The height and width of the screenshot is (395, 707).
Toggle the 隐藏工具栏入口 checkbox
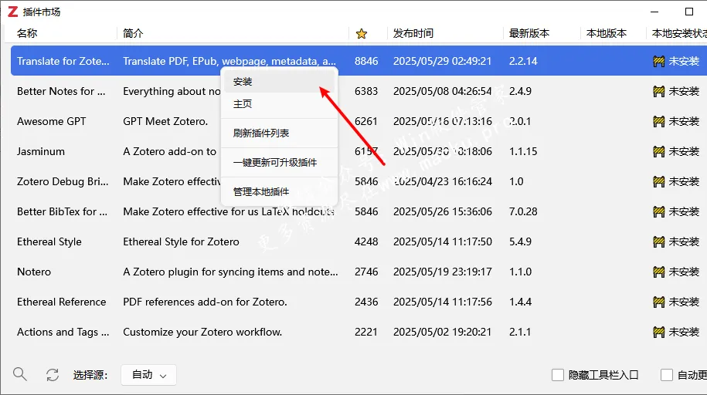[558, 375]
